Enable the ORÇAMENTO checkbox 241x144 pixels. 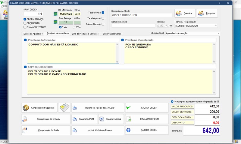tap(25, 23)
